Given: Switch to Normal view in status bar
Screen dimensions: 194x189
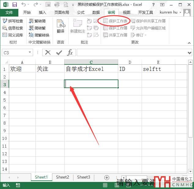Looking at the screenshot, I should coord(105,185).
